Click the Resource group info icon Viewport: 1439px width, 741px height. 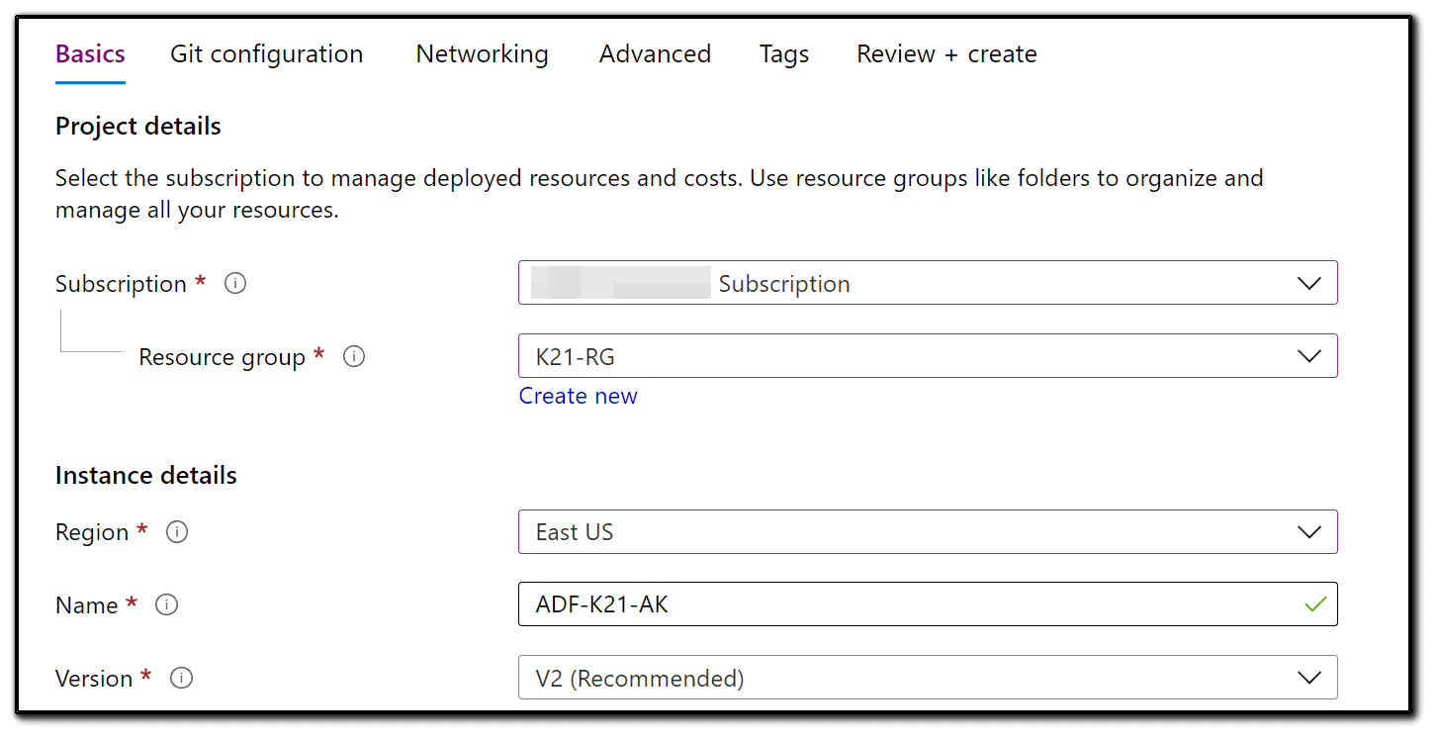click(x=354, y=357)
